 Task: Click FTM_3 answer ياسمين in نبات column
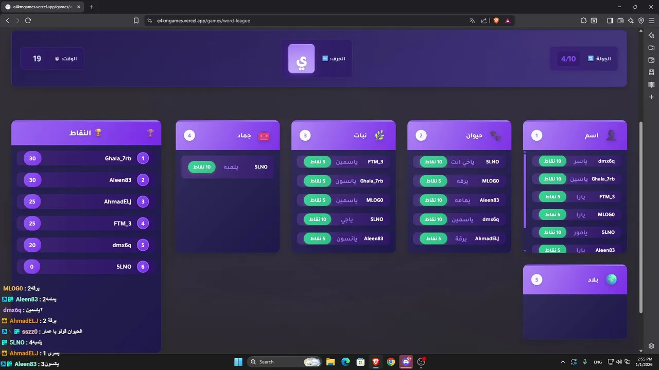[343, 161]
